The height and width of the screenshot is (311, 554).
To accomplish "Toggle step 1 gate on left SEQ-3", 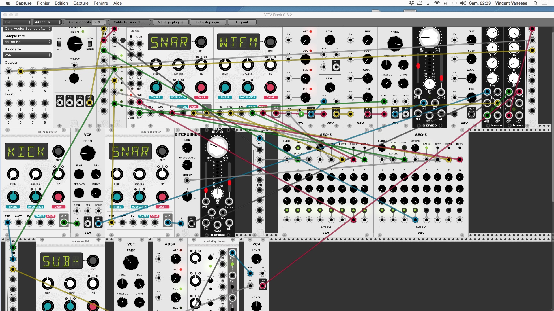I will point(287,210).
